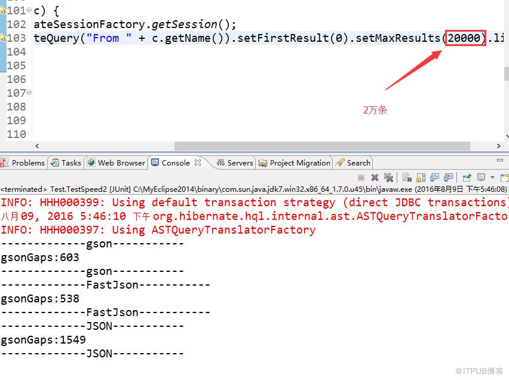Screen dimensions: 509x380
Task: Click the editor horizontal scrollbar thumb
Action: pyautogui.click(x=322, y=146)
